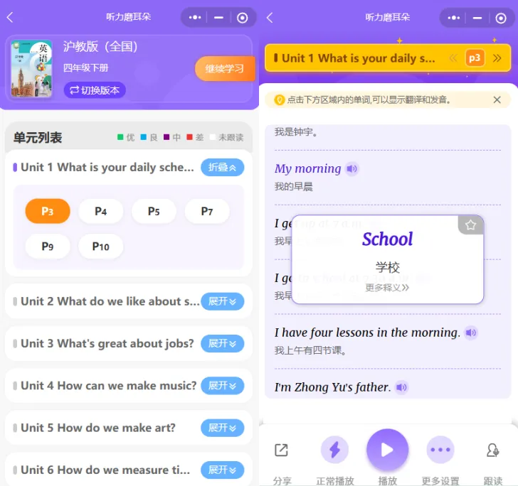Select page P3 in Unit 1

(x=48, y=211)
